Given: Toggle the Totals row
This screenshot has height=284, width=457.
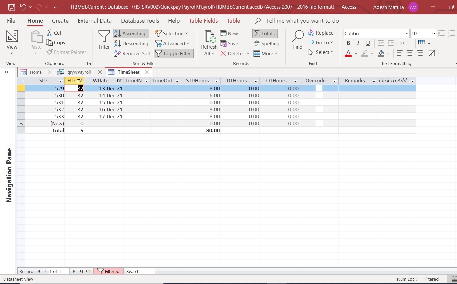Looking at the screenshot, I should point(265,33).
